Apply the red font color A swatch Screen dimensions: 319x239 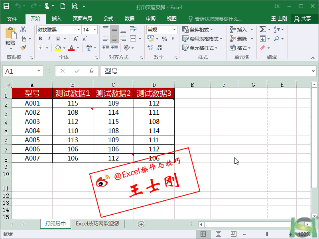click(71, 48)
